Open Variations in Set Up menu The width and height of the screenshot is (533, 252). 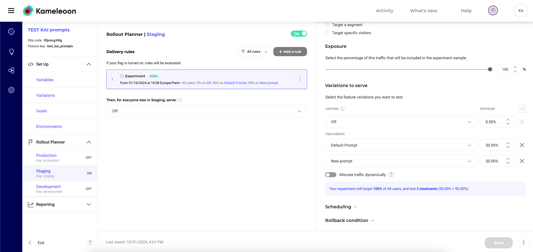coord(46,95)
